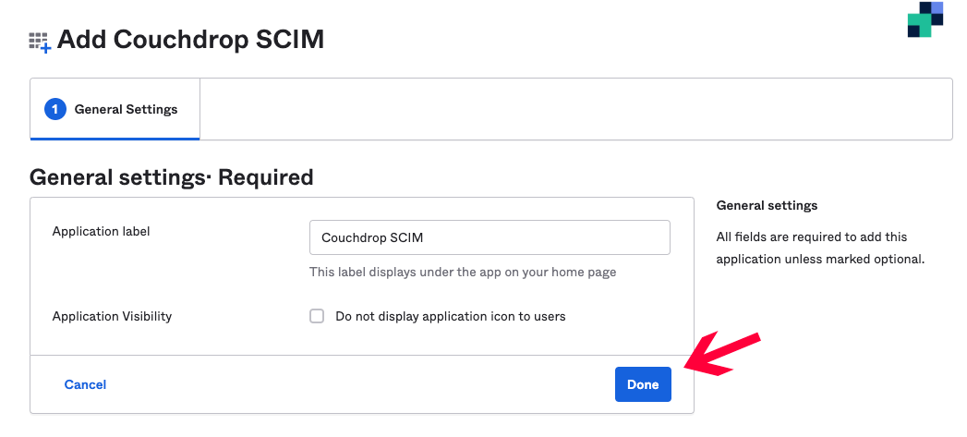Image resolution: width=967 pixels, height=437 pixels.
Task: Click the Couchdrop logo in top-right corner
Action: pyautogui.click(x=925, y=19)
